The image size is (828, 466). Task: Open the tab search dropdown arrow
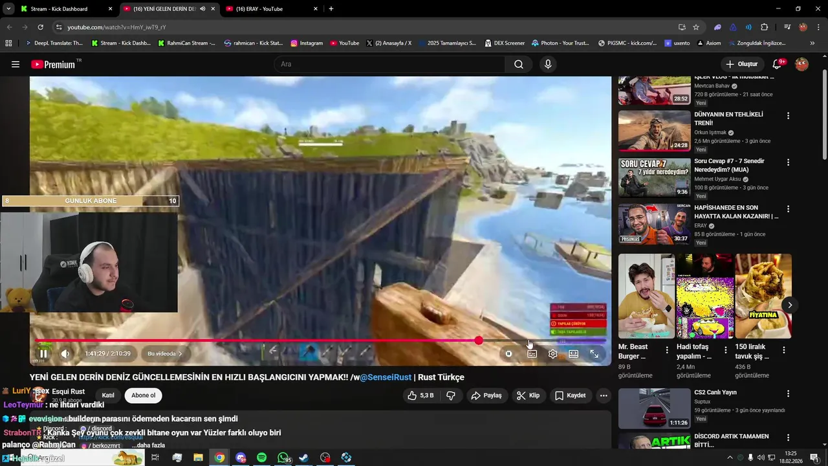click(7, 9)
